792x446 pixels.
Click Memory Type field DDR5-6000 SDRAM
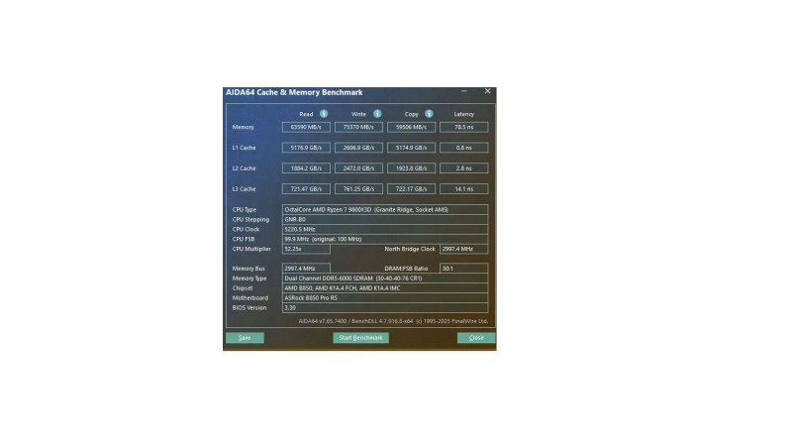coord(385,279)
